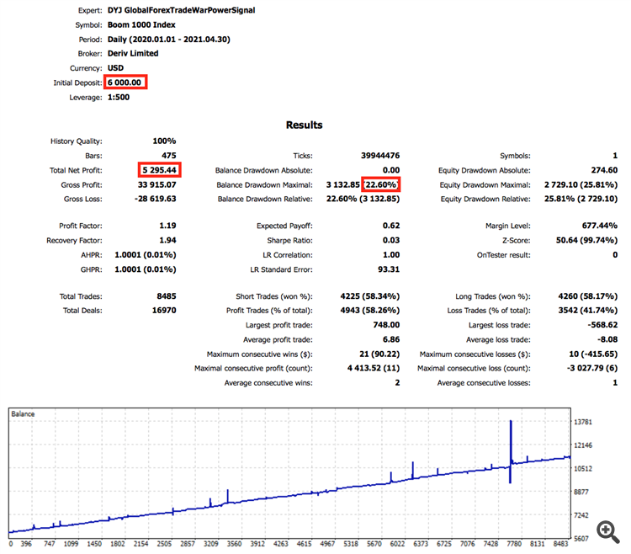Click the Recovery Factor value 1.94
The height and width of the screenshot is (554, 631).
coord(167,240)
